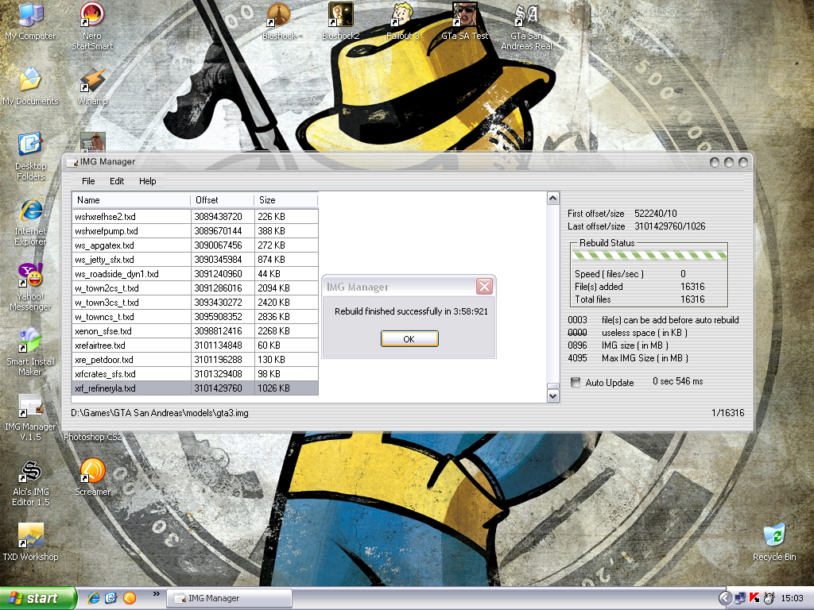Launch Nero StartSmart from the desktop
The height and width of the screenshot is (610, 814).
click(x=92, y=16)
